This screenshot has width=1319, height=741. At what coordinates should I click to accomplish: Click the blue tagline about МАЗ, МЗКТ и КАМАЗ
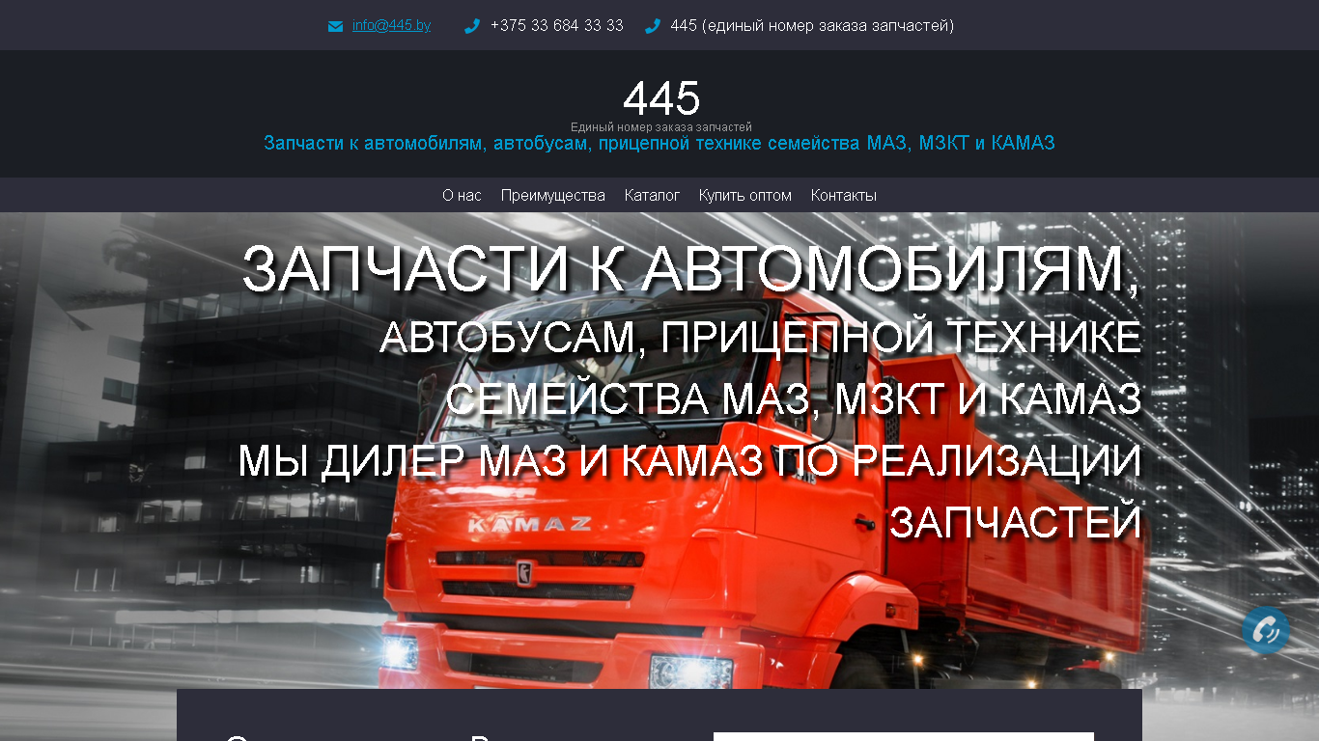point(659,143)
